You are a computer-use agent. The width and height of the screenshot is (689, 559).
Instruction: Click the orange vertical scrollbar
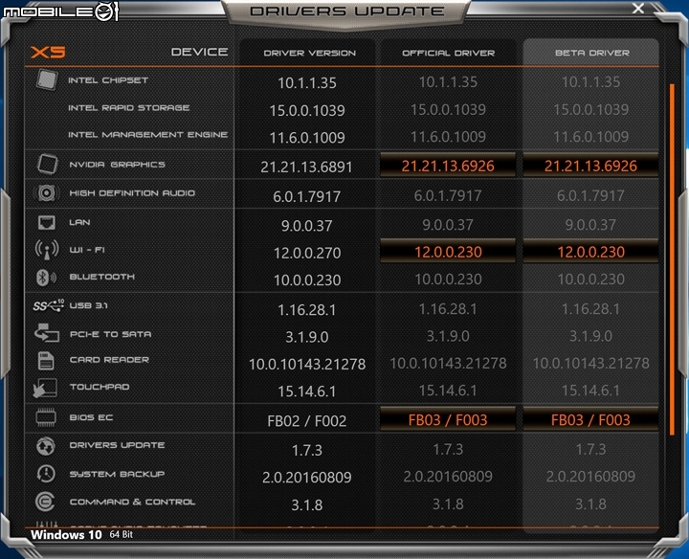672,259
